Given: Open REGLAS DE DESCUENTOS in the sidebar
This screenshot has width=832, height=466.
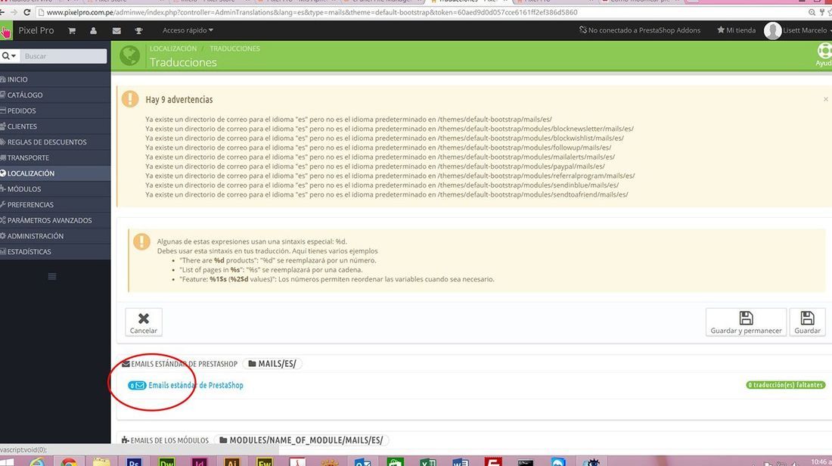Looking at the screenshot, I should point(55,141).
